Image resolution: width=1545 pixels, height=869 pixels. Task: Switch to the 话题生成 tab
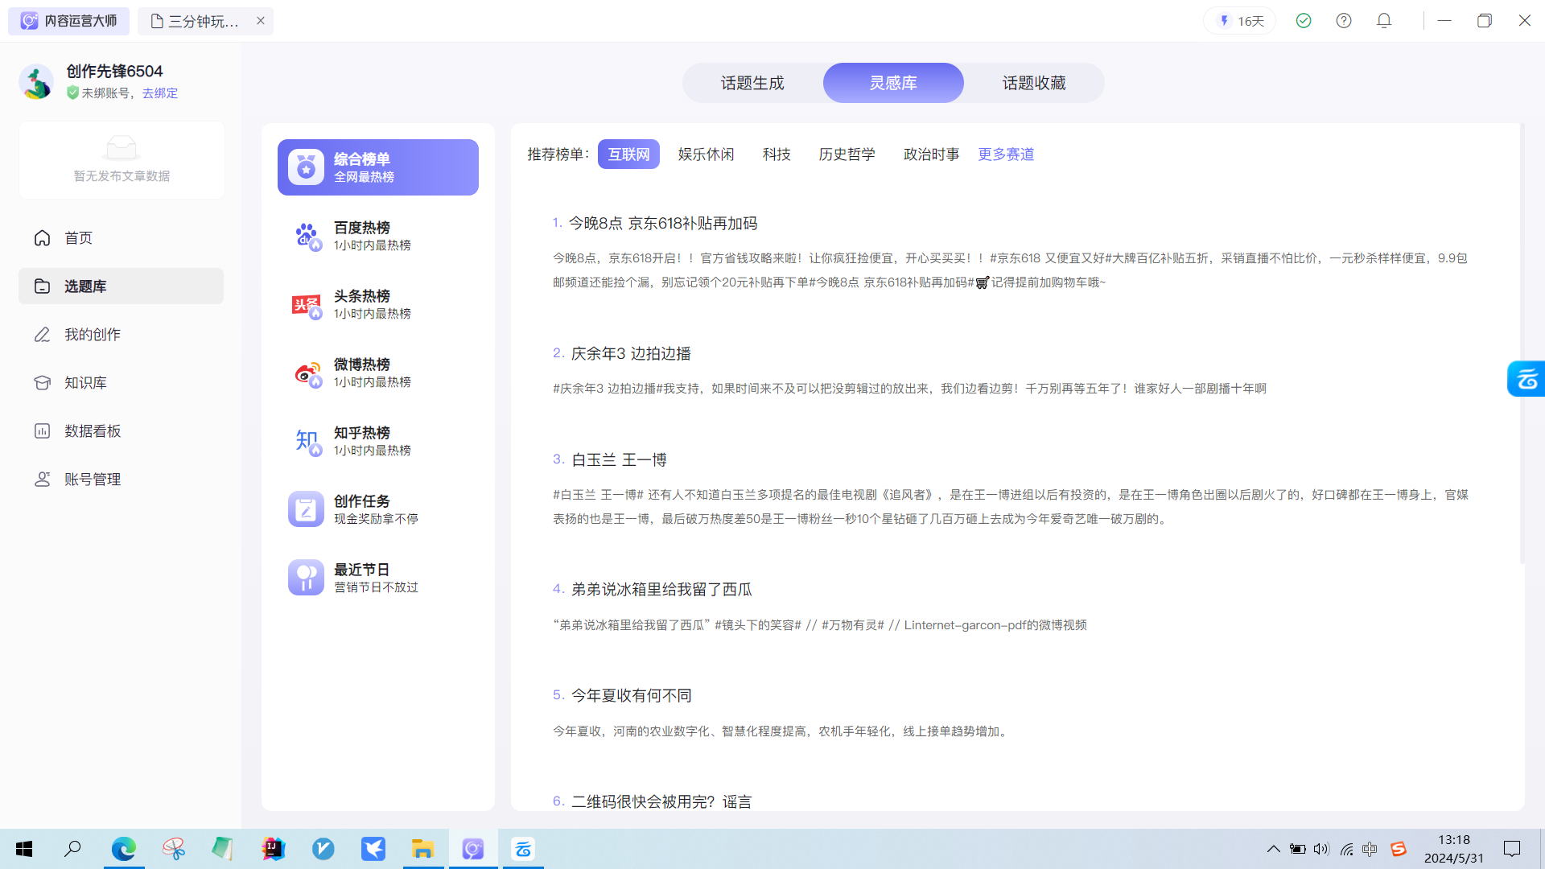pyautogui.click(x=752, y=83)
